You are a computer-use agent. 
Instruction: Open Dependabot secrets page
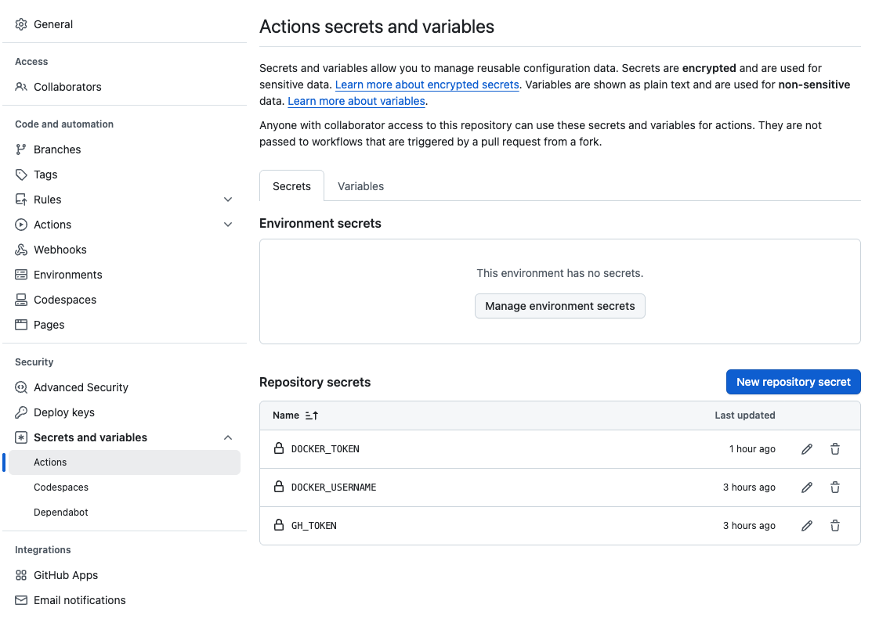61,513
